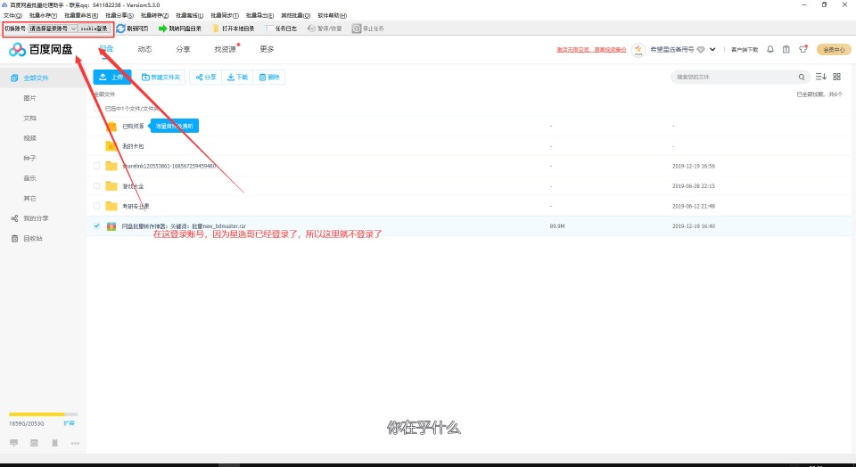Select 视频 category in sidebar
The height and width of the screenshot is (467, 856).
30,138
